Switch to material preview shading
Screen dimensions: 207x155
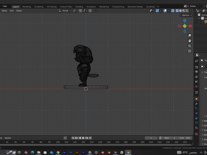[x=184, y=11]
